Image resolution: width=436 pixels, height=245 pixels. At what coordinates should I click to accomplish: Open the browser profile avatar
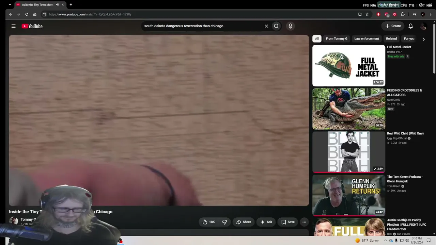click(x=423, y=14)
